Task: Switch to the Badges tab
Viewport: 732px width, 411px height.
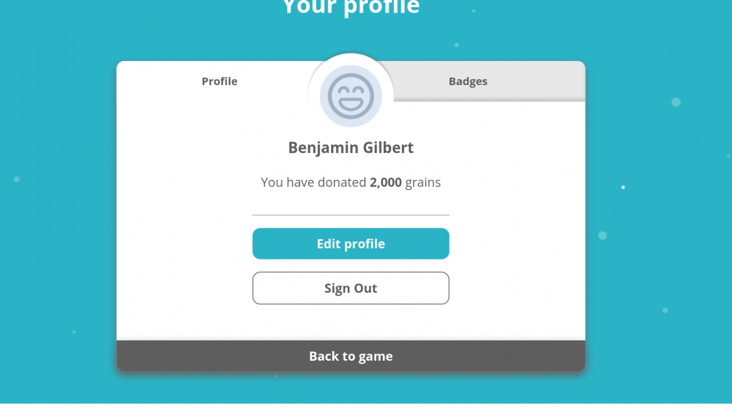Action: click(x=468, y=81)
